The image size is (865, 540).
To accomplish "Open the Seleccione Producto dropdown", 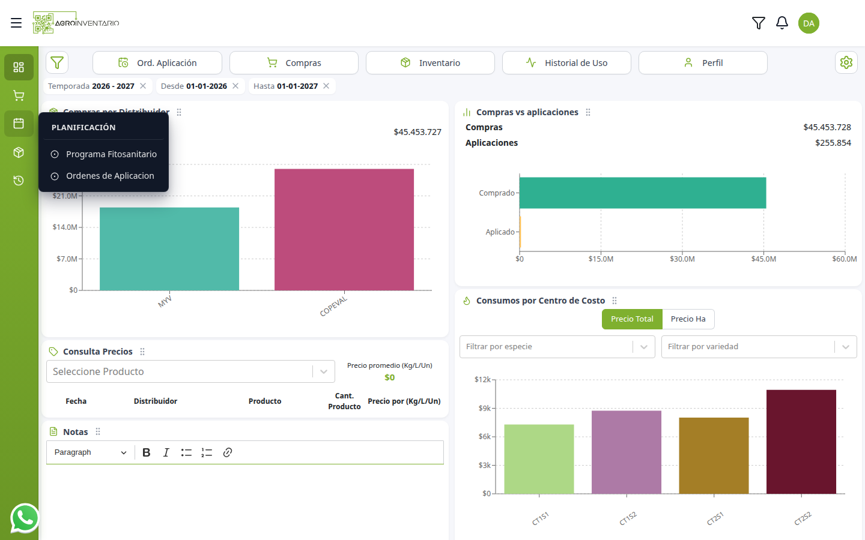I will (x=190, y=371).
